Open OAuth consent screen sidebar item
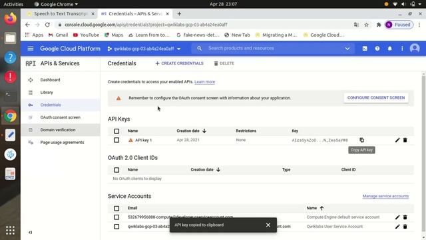This screenshot has height=240, width=426. point(61,117)
